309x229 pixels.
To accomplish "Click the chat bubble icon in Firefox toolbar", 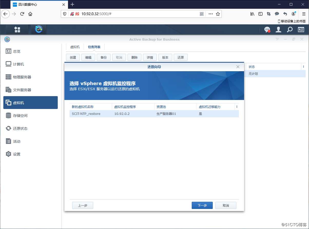I will tap(277, 14).
